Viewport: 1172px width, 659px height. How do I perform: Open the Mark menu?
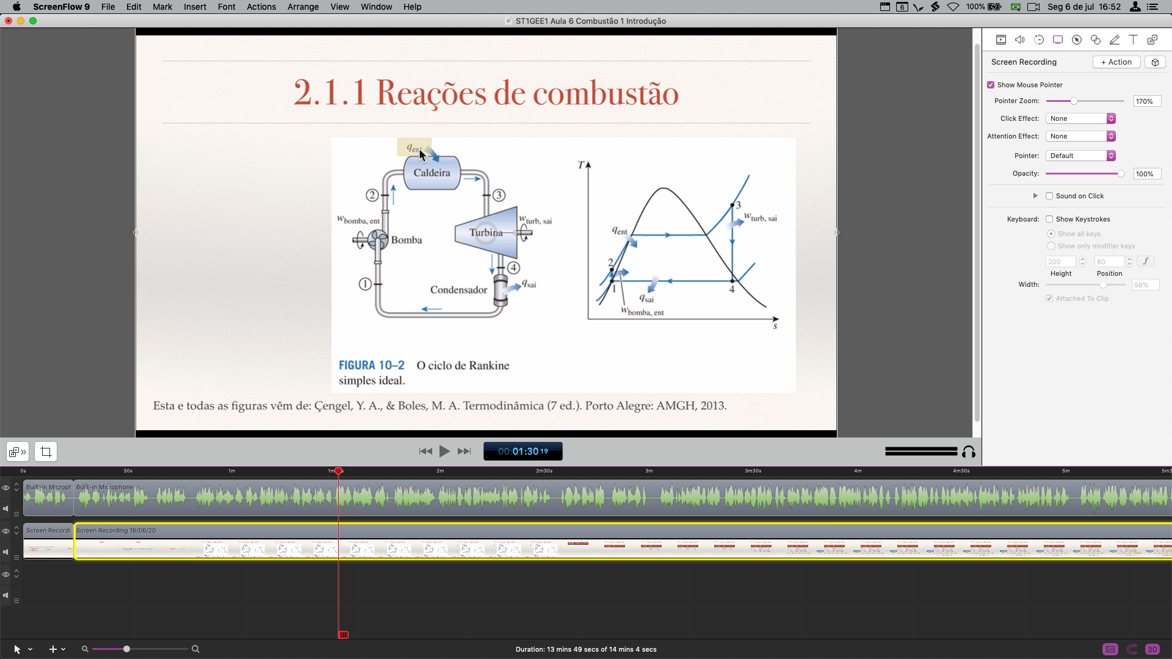tap(162, 7)
